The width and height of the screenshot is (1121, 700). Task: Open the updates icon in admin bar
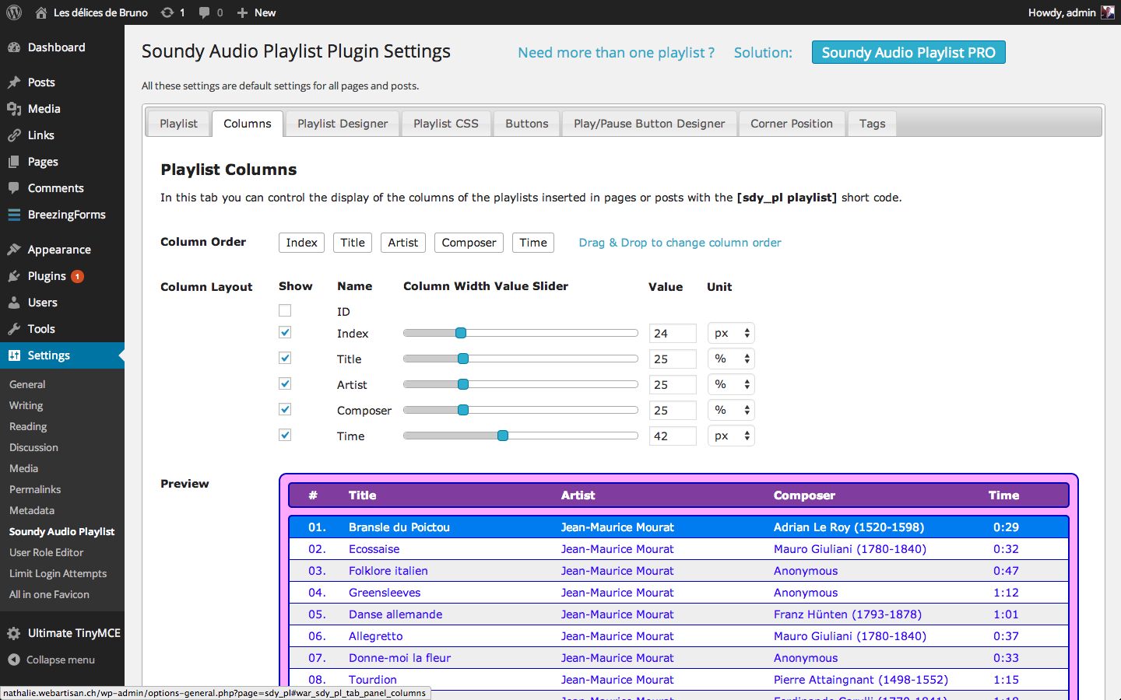(x=167, y=12)
